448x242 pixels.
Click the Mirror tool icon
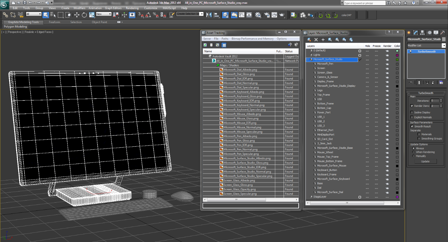pos(209,15)
